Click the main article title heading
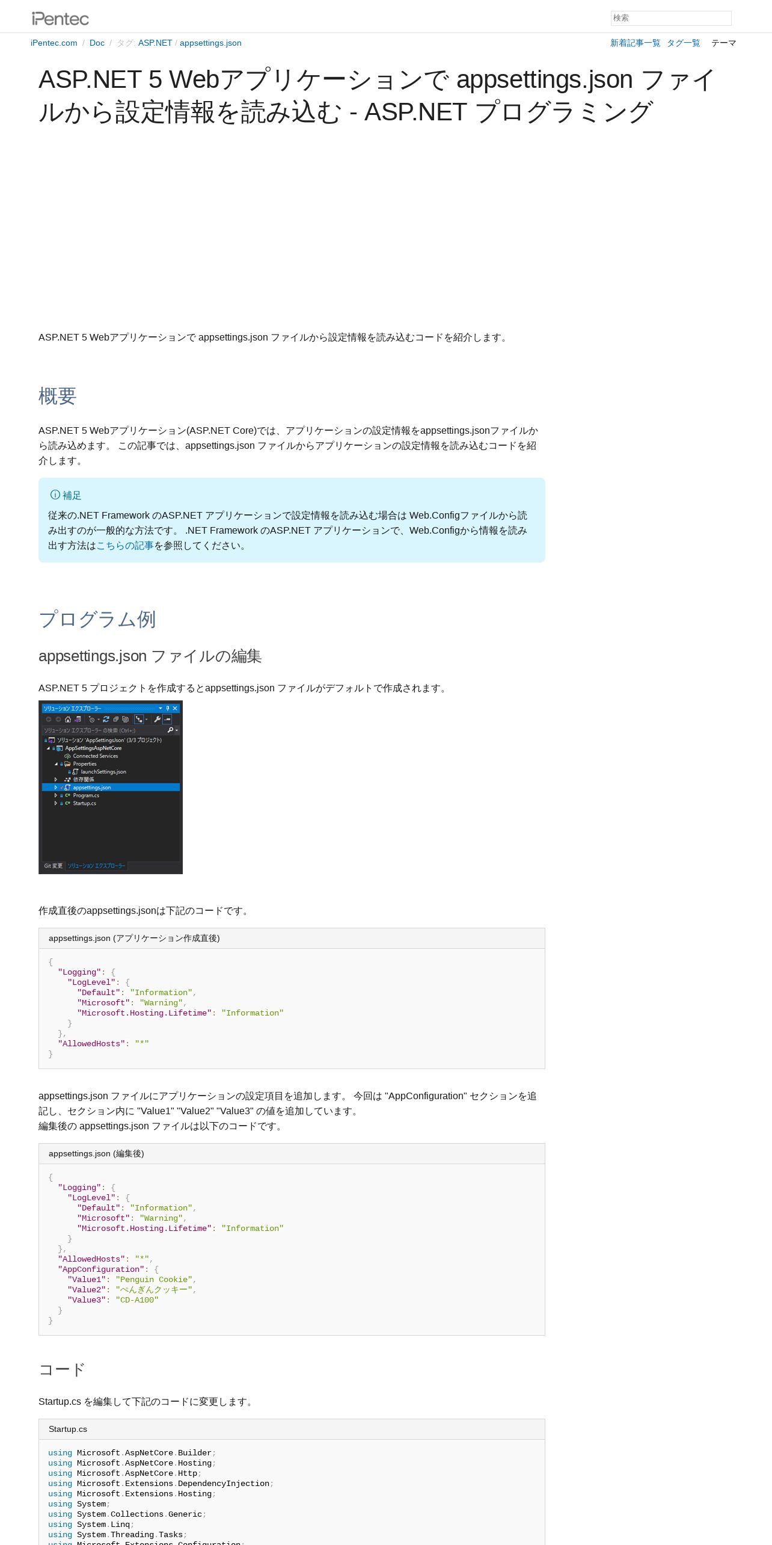The width and height of the screenshot is (772, 1545). tap(377, 96)
